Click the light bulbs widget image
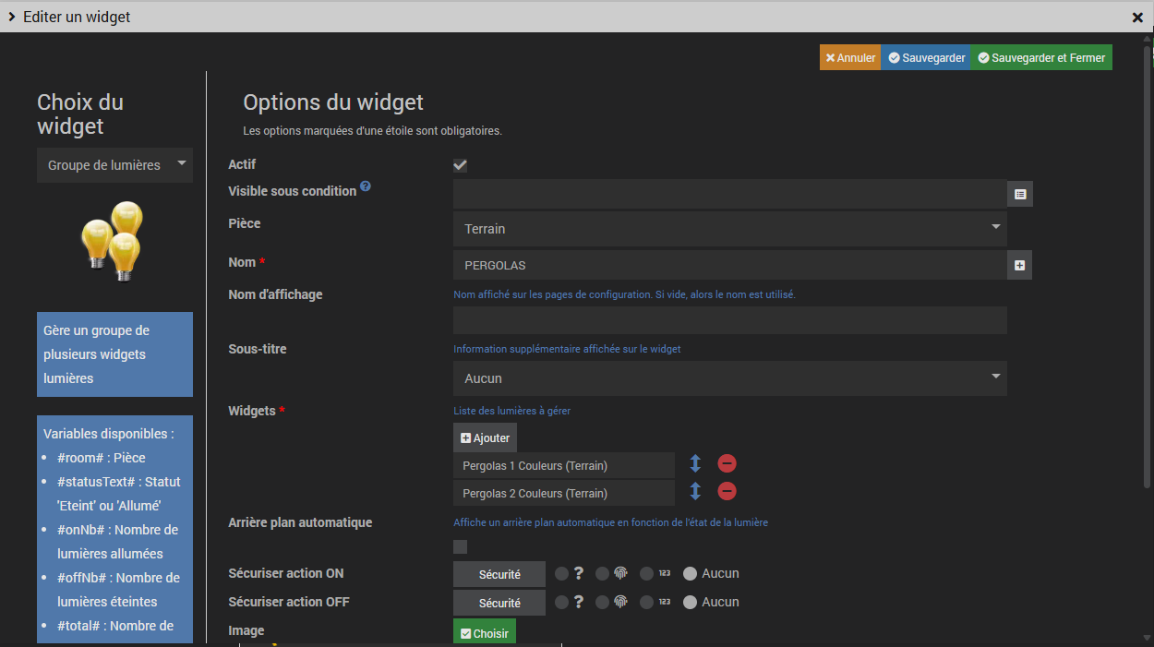 114,240
